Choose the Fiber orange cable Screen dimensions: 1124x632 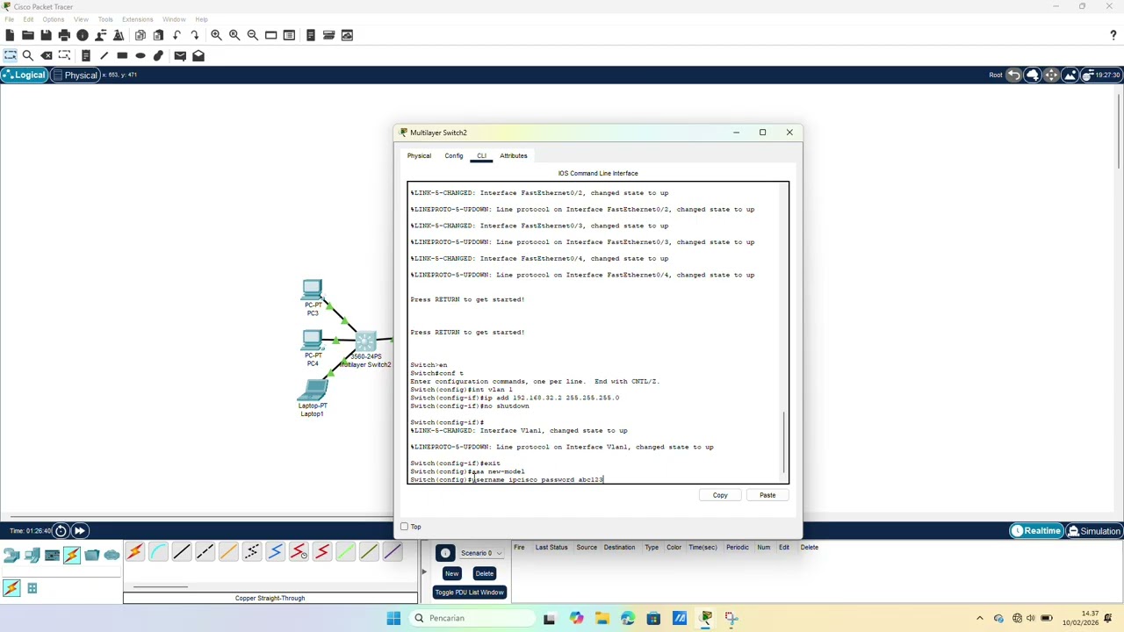pos(228,552)
